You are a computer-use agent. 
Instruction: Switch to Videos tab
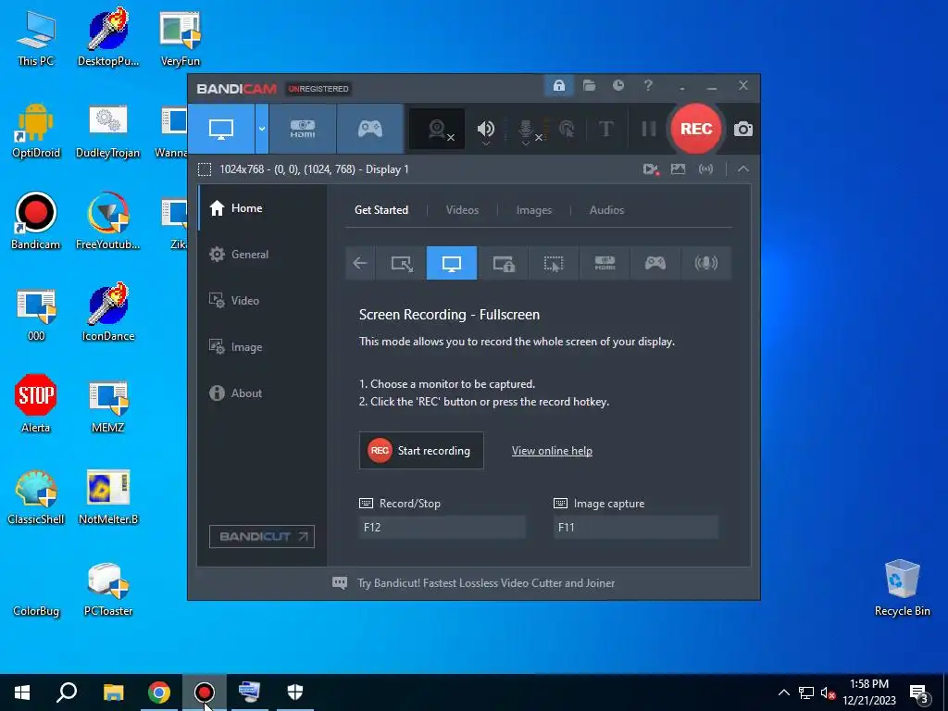click(x=462, y=210)
